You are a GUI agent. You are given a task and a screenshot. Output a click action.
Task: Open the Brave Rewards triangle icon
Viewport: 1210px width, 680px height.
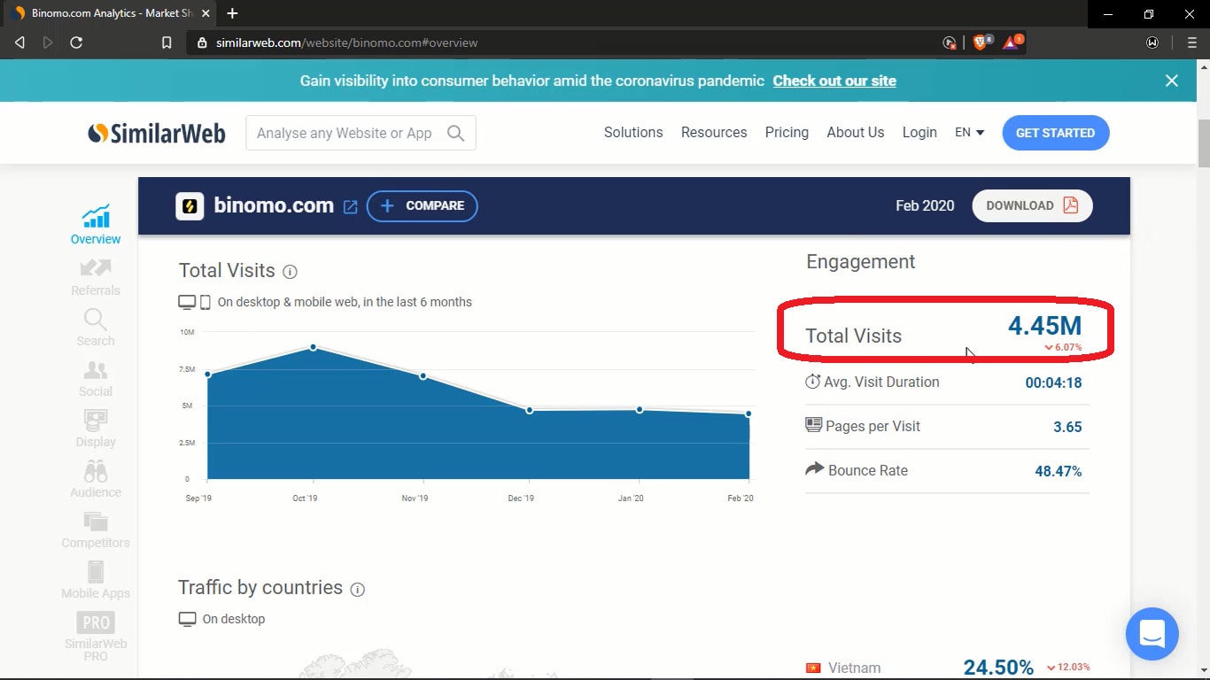(x=1011, y=42)
